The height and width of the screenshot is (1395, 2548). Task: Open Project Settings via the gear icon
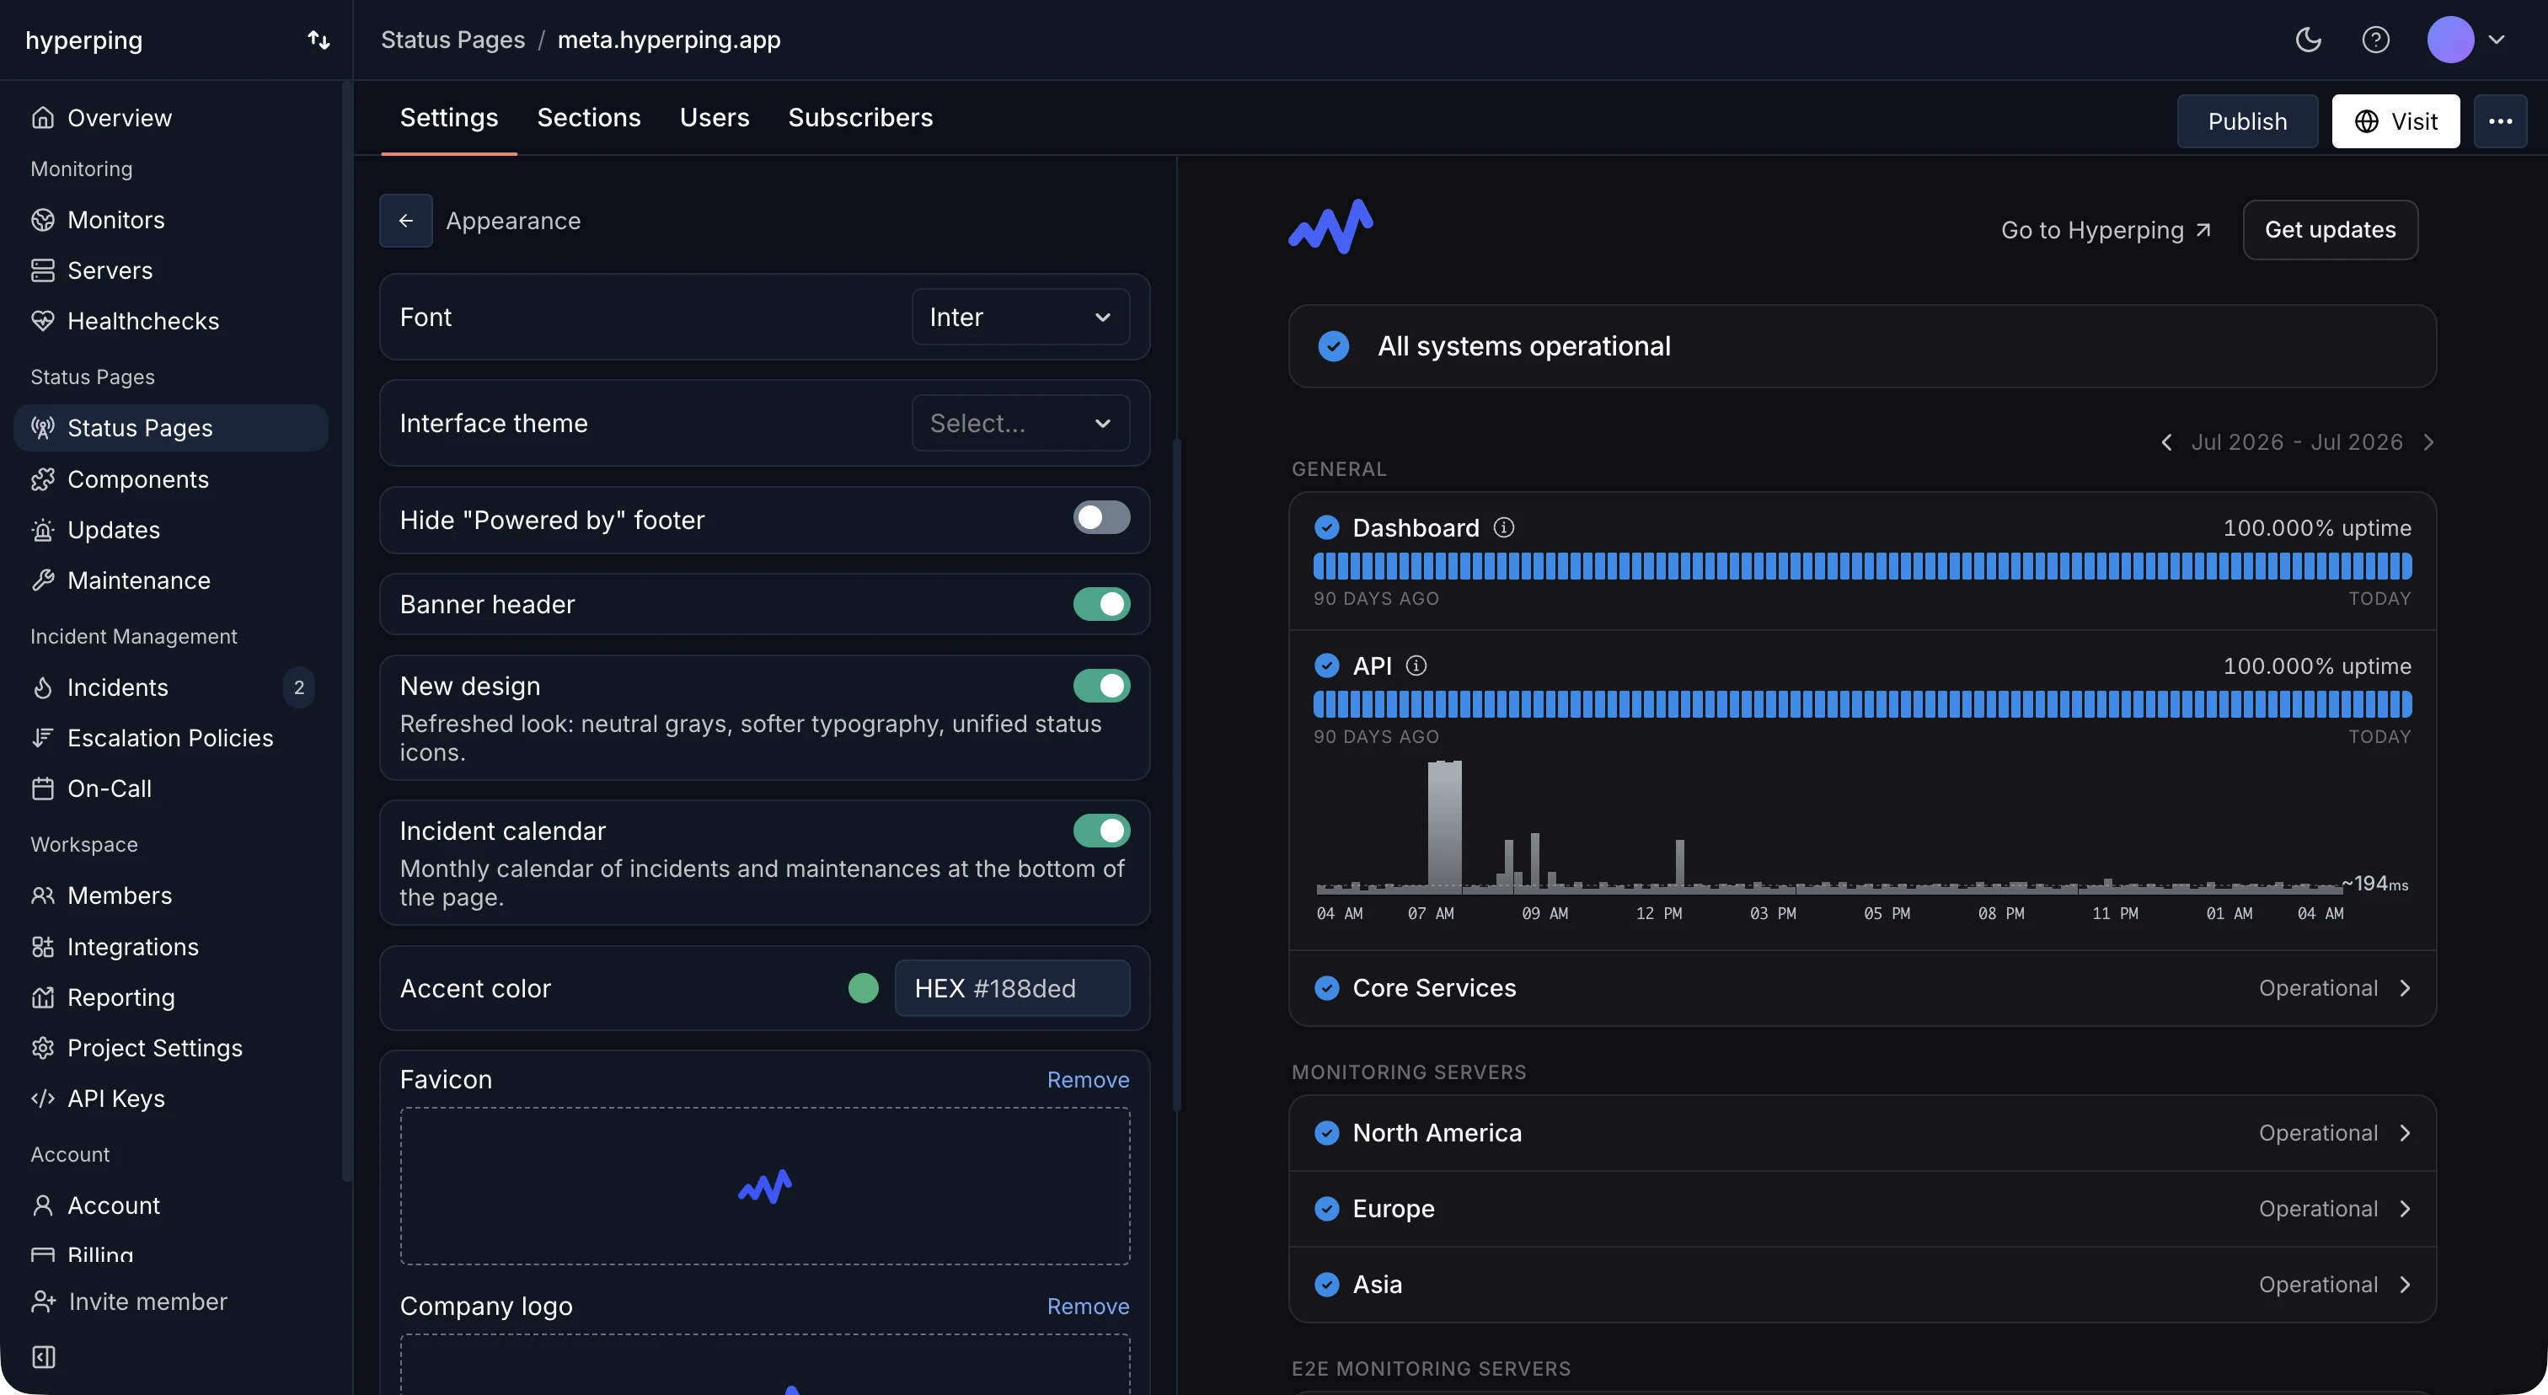[x=42, y=1047]
